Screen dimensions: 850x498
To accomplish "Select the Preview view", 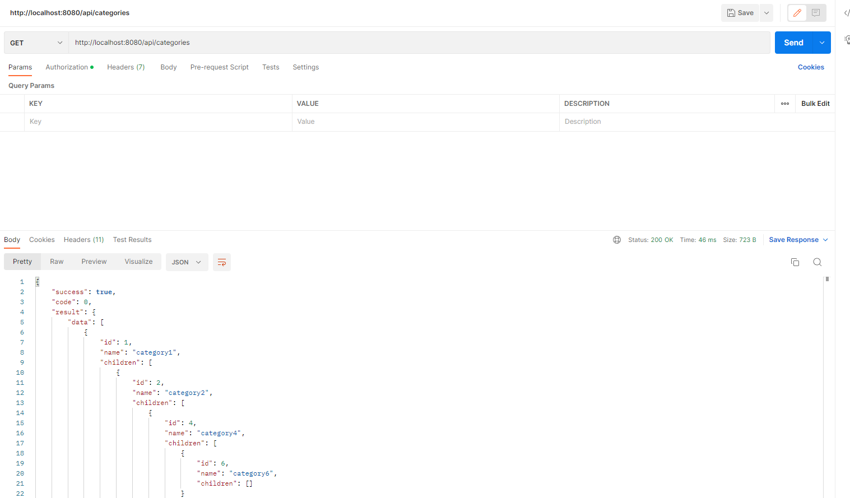I will point(94,262).
